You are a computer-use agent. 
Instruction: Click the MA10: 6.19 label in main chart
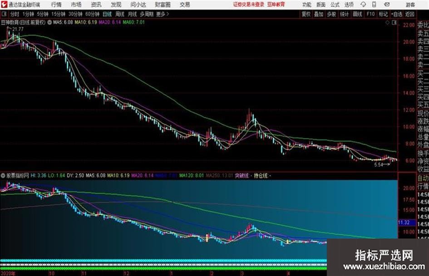pos(86,22)
